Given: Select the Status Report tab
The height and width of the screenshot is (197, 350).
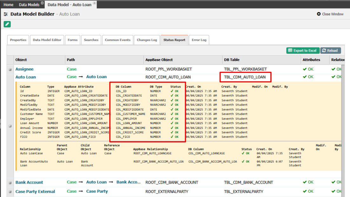Looking at the screenshot, I should 174,40.
